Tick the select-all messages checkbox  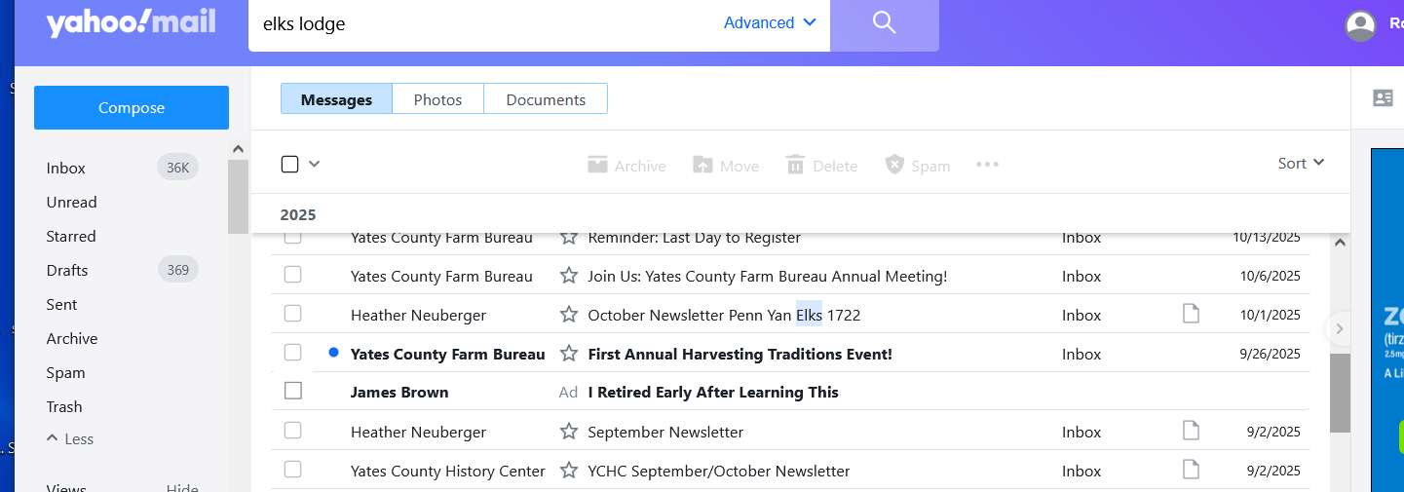coord(289,164)
